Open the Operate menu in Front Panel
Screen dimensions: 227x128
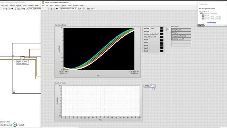click(64, 6)
